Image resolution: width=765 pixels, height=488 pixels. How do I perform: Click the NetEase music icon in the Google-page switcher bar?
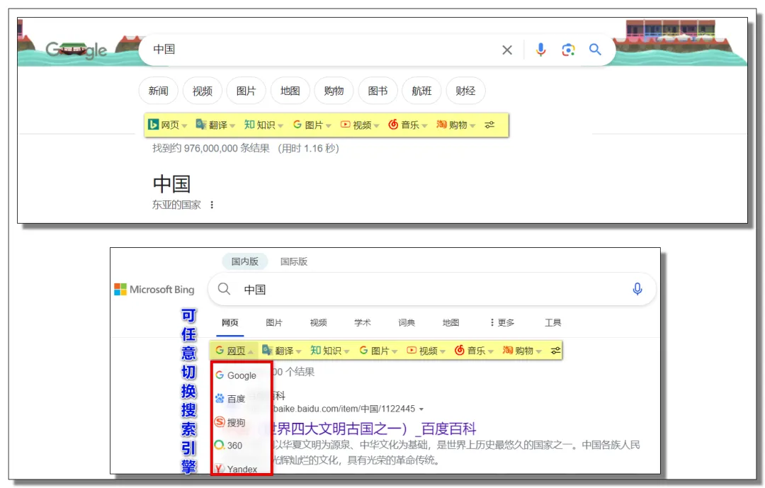(x=393, y=125)
